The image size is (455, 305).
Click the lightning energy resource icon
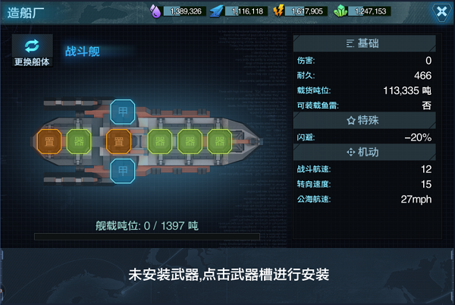click(278, 11)
